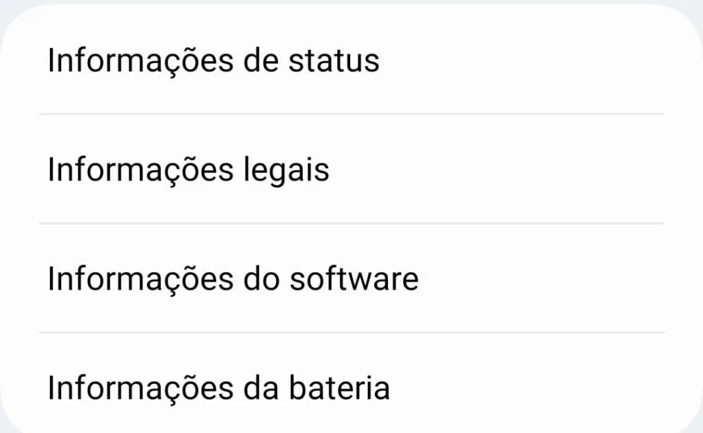Viewport: 703px width, 433px height.
Task: Click Informações da bateria label text
Action: tap(218, 388)
